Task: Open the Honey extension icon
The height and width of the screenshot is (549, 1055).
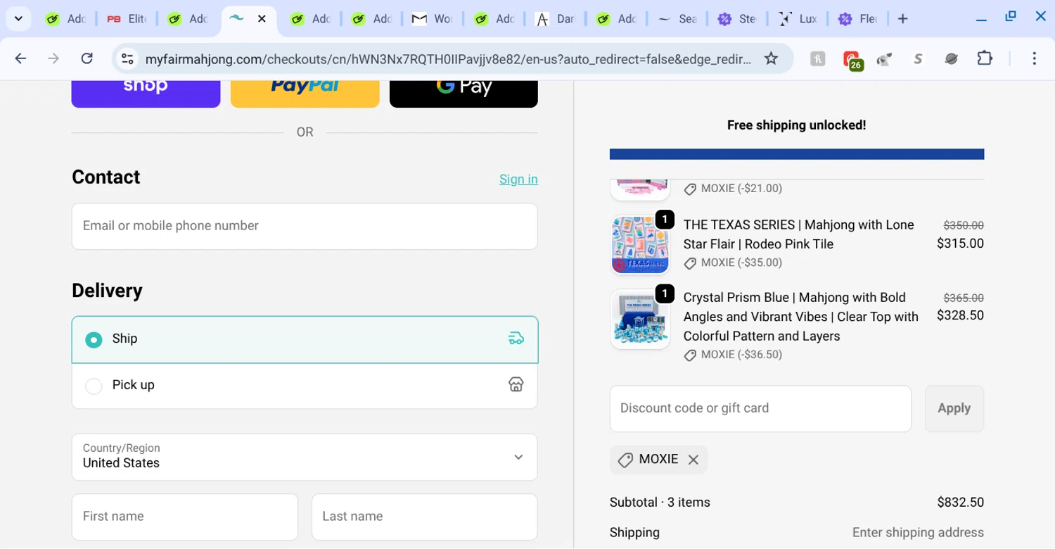Action: coord(817,59)
